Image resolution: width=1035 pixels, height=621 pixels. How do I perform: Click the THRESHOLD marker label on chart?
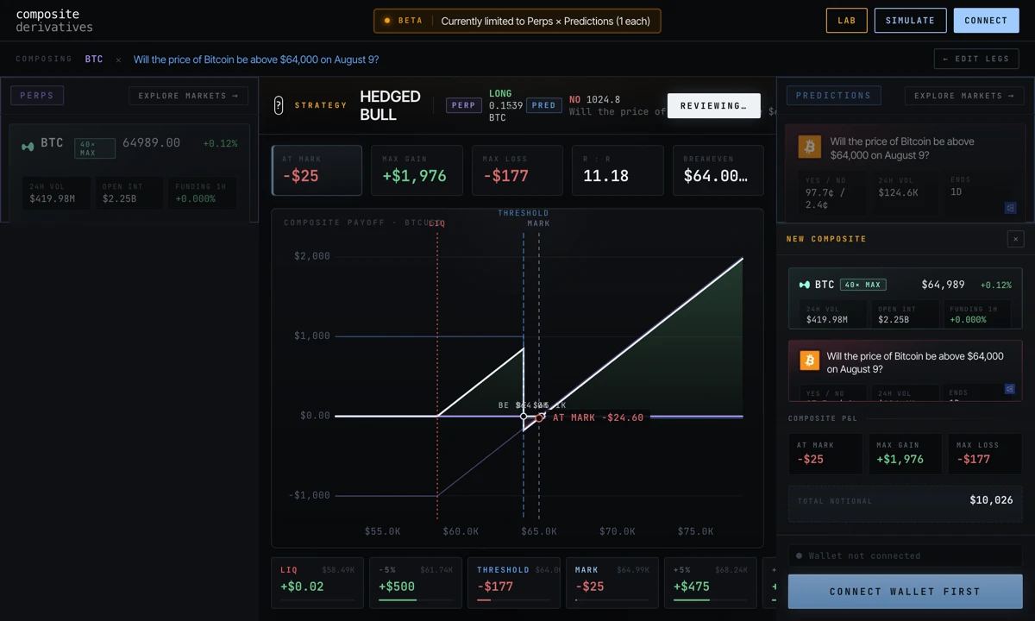523,213
